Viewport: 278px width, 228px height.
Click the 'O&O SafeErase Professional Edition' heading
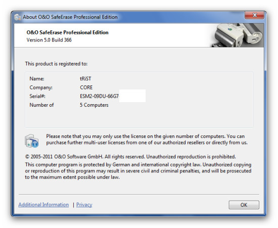tap(67, 32)
